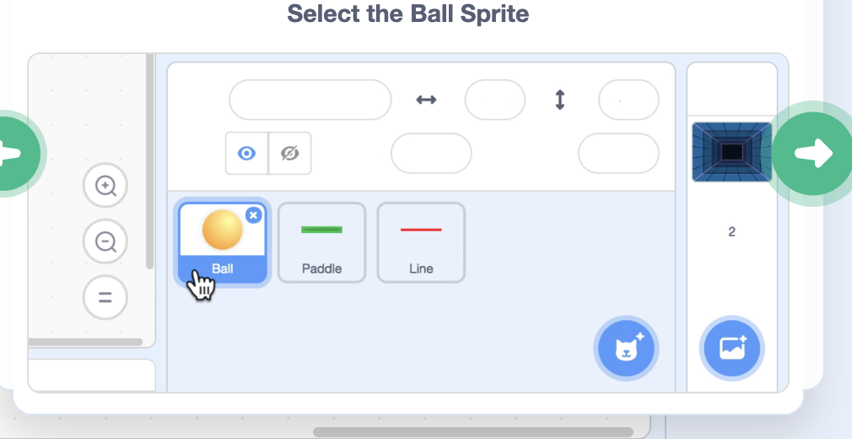The width and height of the screenshot is (852, 439).
Task: Click the sprite size input field
Action: click(430, 154)
